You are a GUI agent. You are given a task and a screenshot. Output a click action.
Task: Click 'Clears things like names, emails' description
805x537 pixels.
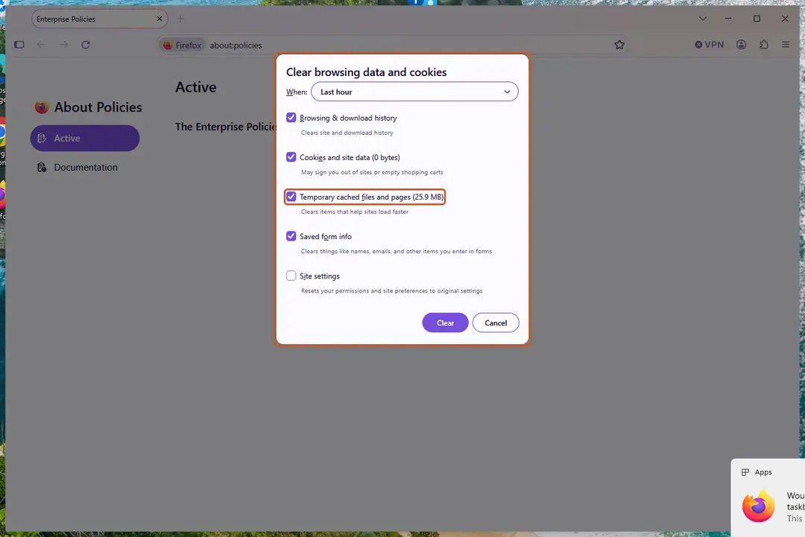[x=397, y=251]
